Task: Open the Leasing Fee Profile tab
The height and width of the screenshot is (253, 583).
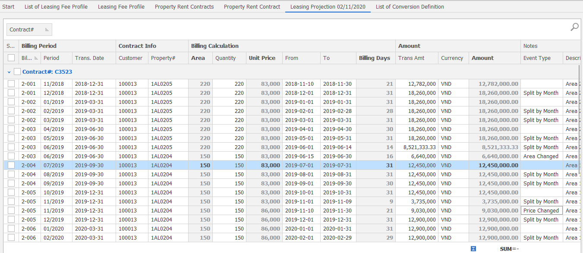Action: coord(121,7)
